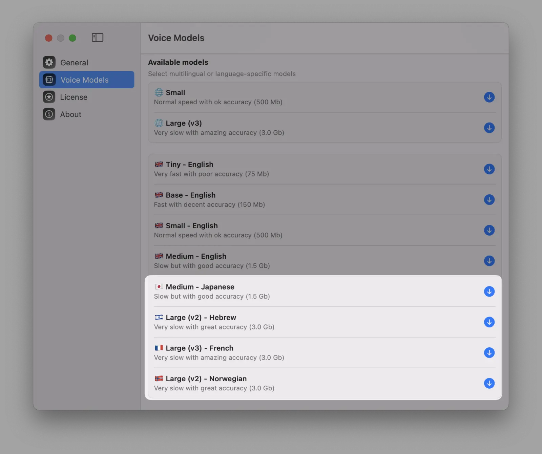Image resolution: width=542 pixels, height=454 pixels.
Task: Click 'Very fast with poor accuracy (75 Mb)'
Action: click(x=211, y=174)
